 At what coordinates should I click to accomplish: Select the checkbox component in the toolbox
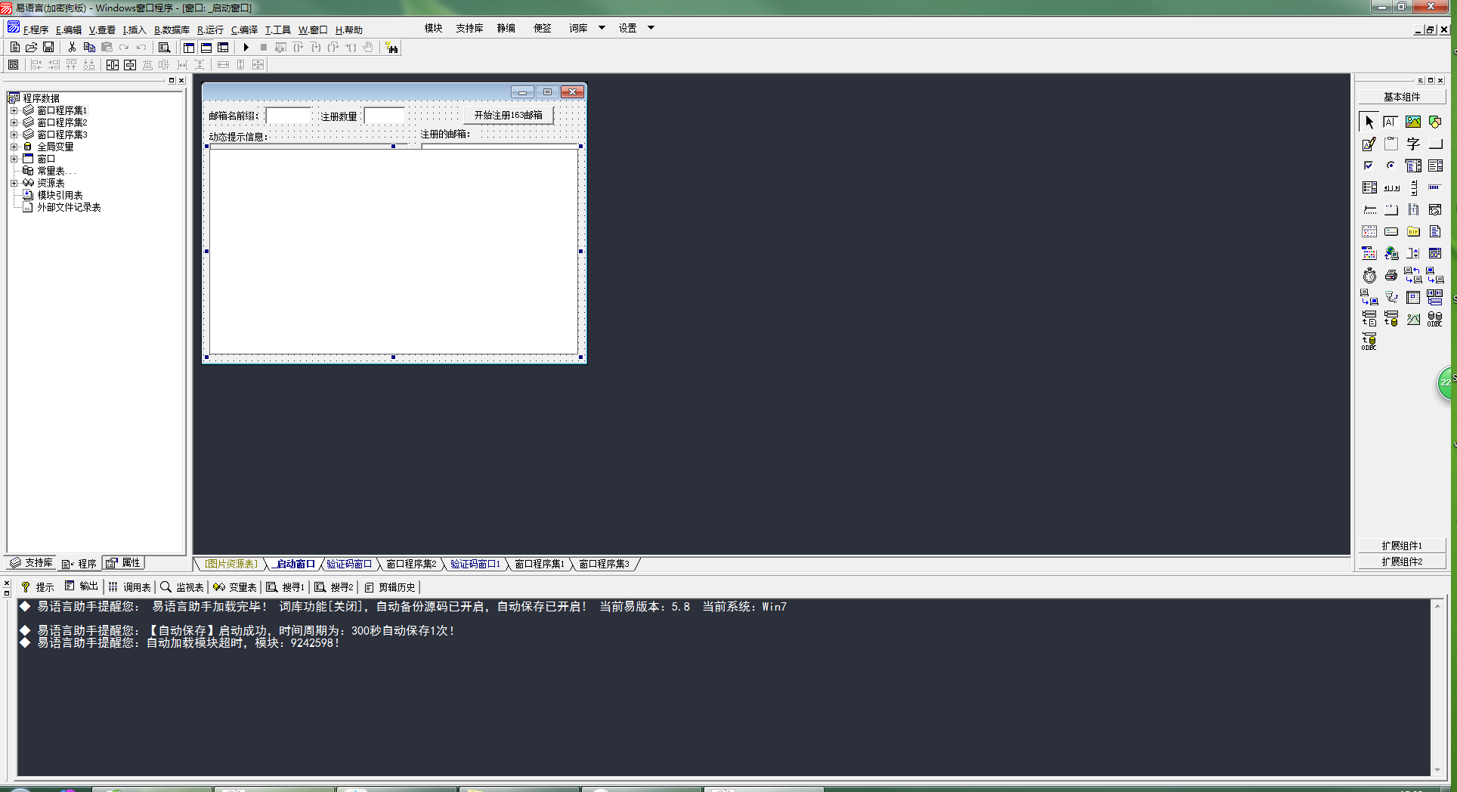(1369, 166)
